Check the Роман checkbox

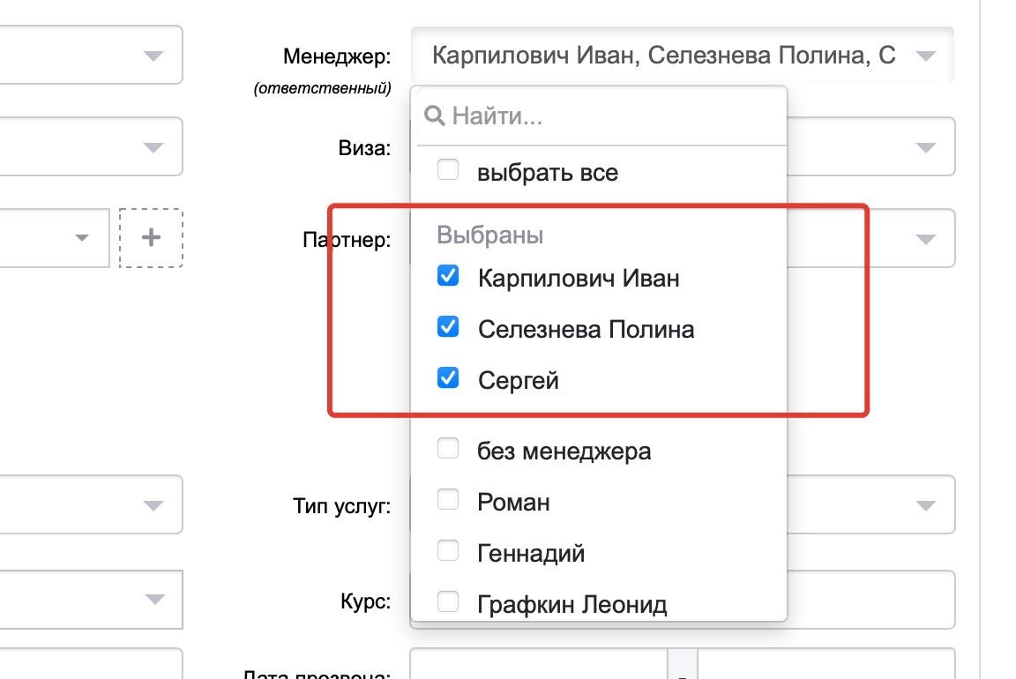point(448,501)
